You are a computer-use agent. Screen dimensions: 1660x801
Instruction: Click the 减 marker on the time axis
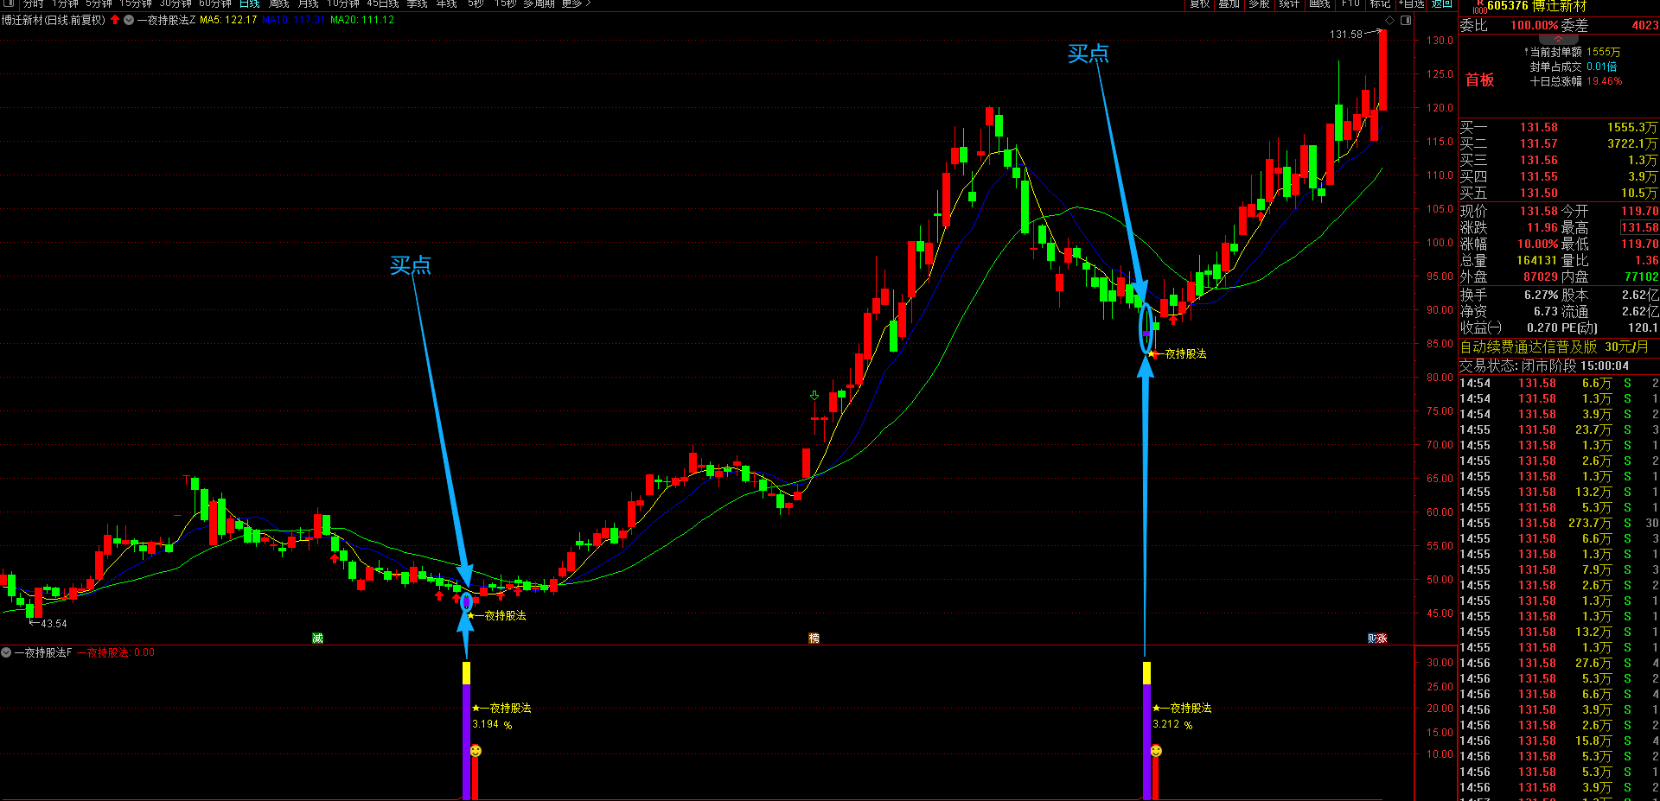tap(317, 638)
